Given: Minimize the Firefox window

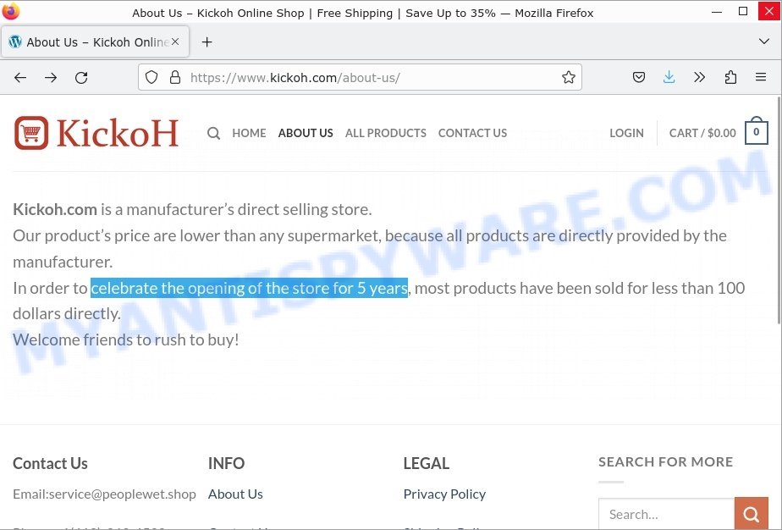Looking at the screenshot, I should tap(717, 12).
